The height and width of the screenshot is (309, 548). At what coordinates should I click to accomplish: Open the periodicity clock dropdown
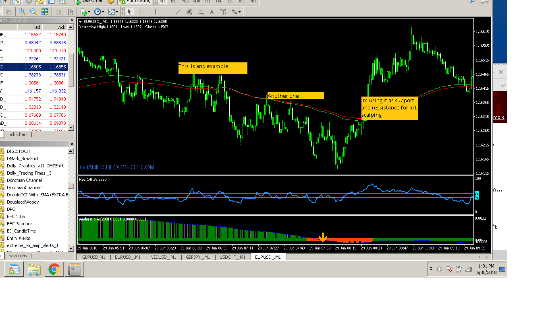pos(99,12)
